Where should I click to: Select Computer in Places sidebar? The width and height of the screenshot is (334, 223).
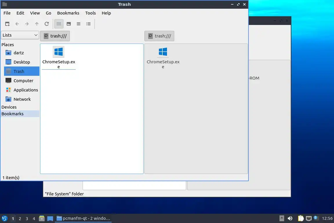pos(22,81)
